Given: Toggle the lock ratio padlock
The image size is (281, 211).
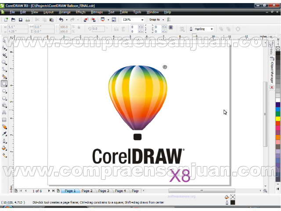Looking at the screenshot, I should pos(79,27).
